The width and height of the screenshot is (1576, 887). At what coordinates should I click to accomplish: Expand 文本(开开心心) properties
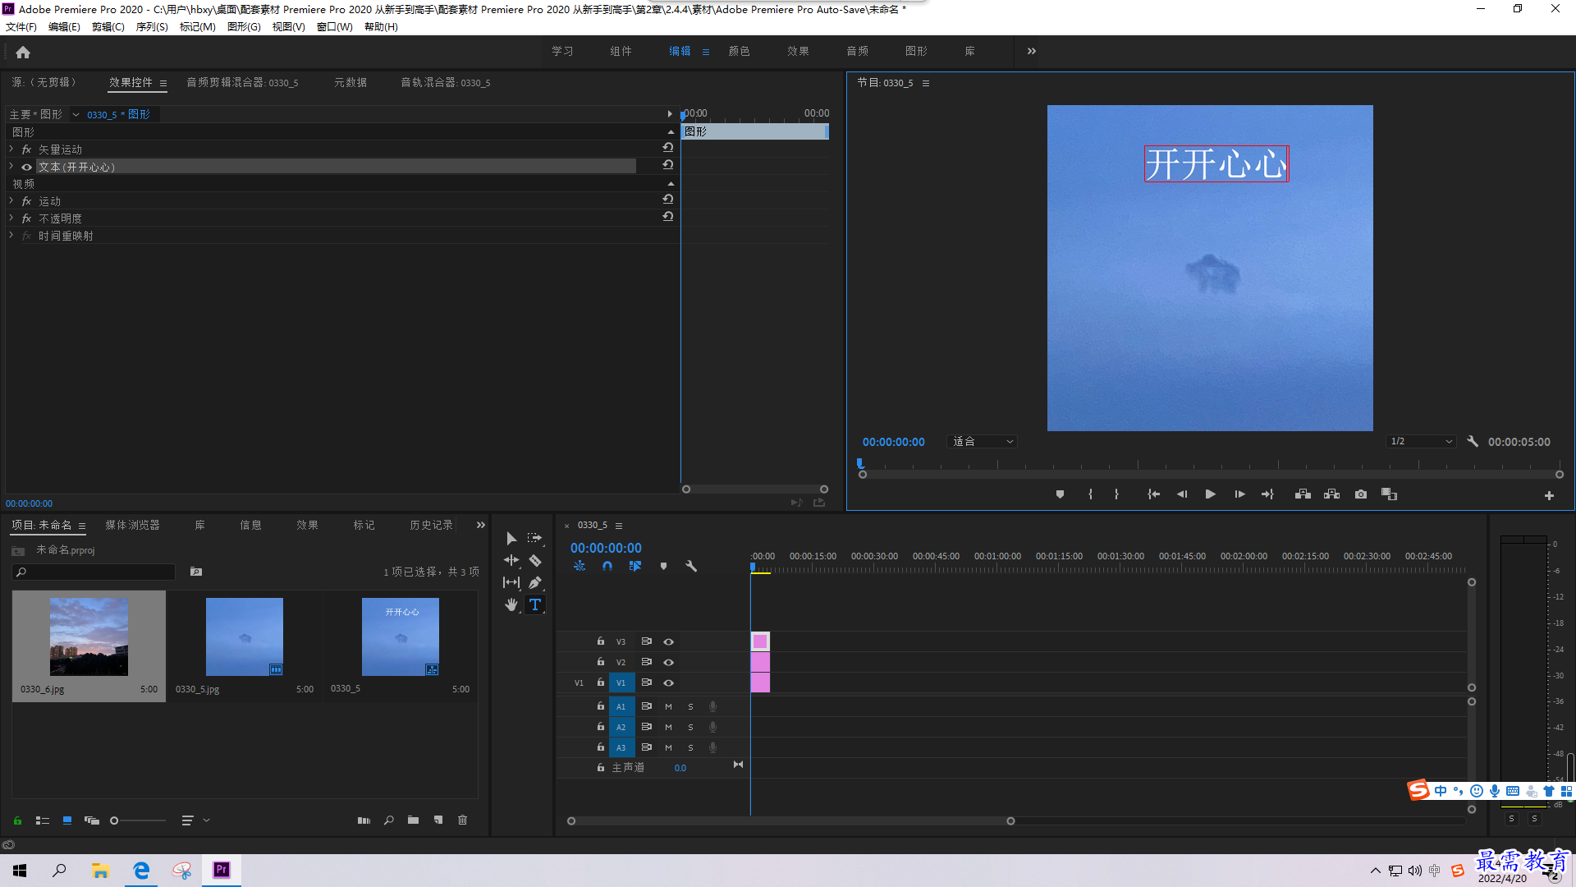point(11,167)
